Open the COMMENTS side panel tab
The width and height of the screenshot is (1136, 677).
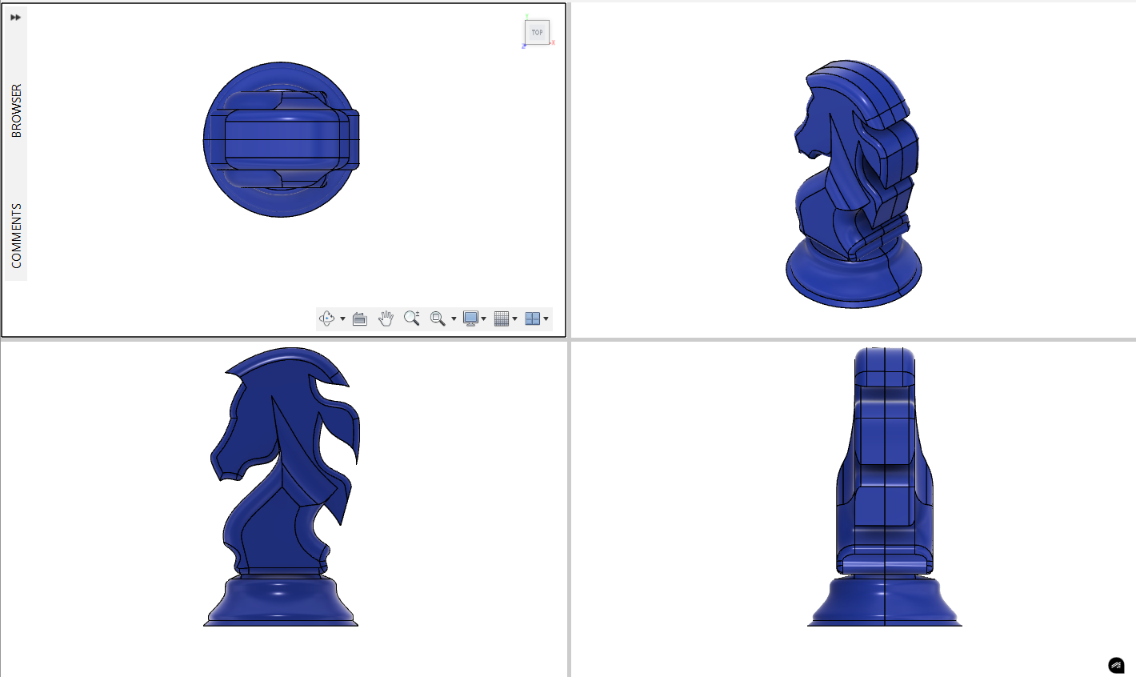pos(16,235)
